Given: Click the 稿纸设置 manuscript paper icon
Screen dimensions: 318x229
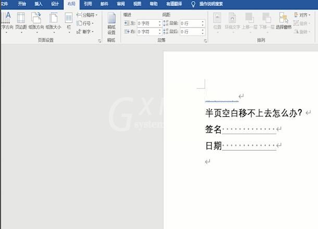Looking at the screenshot, I should 111,23.
